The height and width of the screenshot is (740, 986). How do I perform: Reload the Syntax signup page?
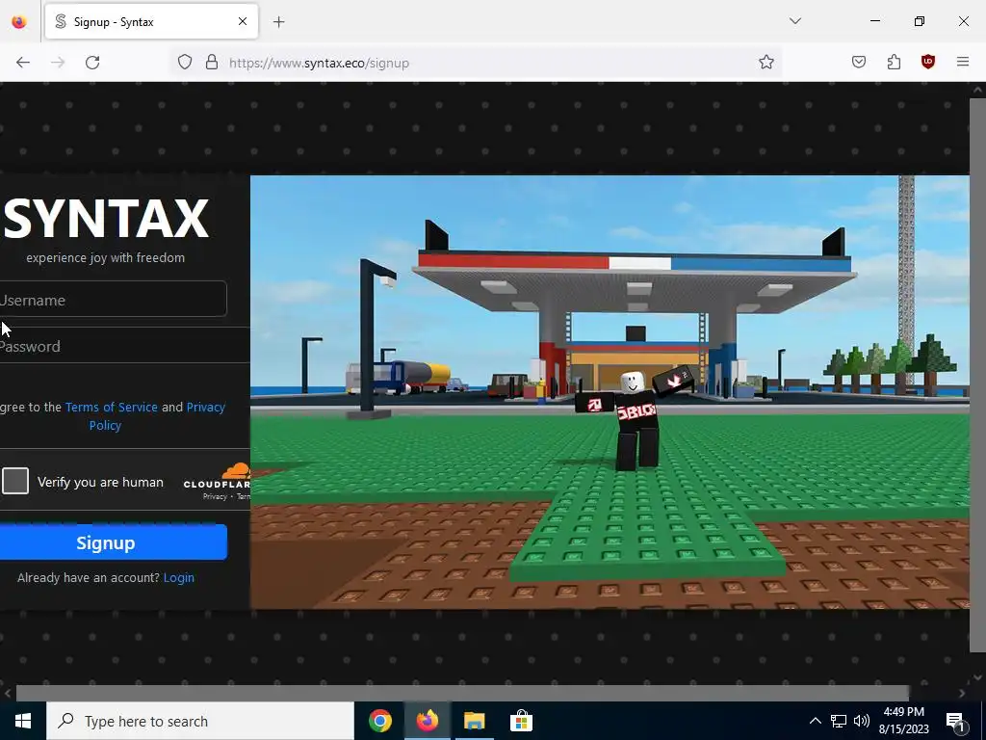coord(92,63)
